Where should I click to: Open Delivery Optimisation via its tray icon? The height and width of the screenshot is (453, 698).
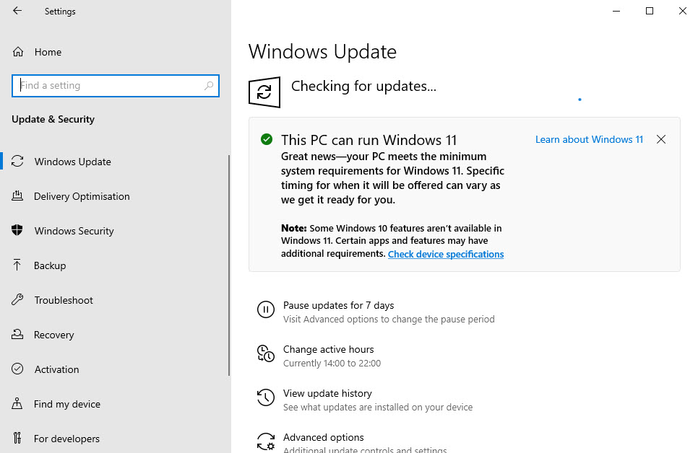(17, 196)
